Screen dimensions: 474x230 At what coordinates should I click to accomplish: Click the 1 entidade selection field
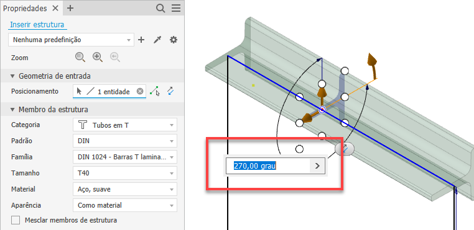coord(109,92)
